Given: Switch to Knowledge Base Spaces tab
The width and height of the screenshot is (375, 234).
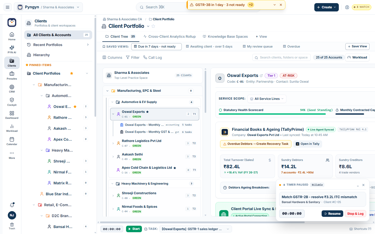Looking at the screenshot, I should (225, 37).
